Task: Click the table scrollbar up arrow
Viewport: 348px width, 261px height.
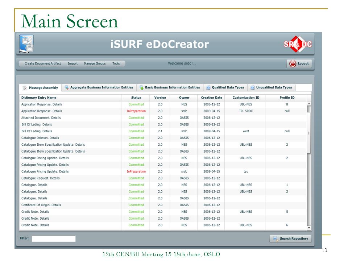Action: (x=309, y=104)
